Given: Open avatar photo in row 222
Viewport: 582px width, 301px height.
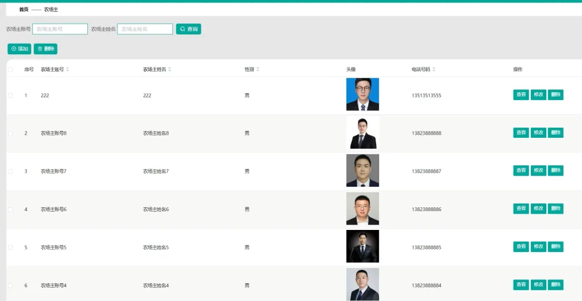Looking at the screenshot, I should point(363,94).
